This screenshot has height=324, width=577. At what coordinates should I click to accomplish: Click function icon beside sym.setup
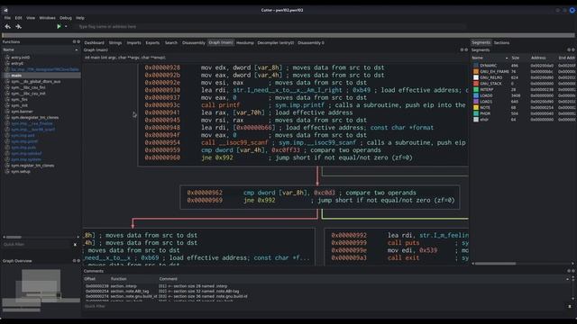pos(7,172)
